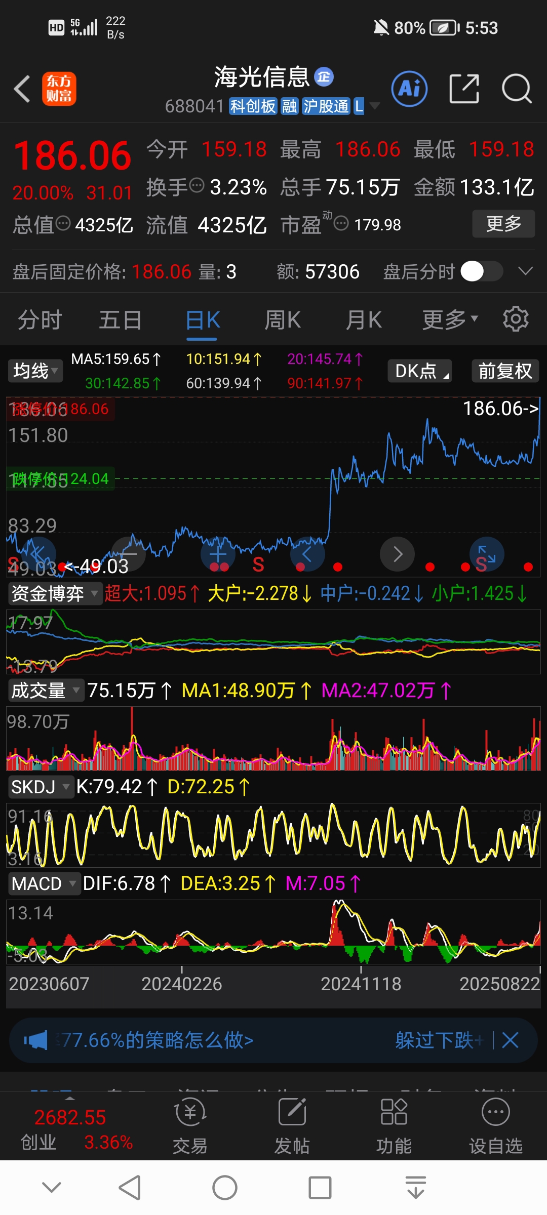
Task: Select the 日K tab
Action: point(203,320)
